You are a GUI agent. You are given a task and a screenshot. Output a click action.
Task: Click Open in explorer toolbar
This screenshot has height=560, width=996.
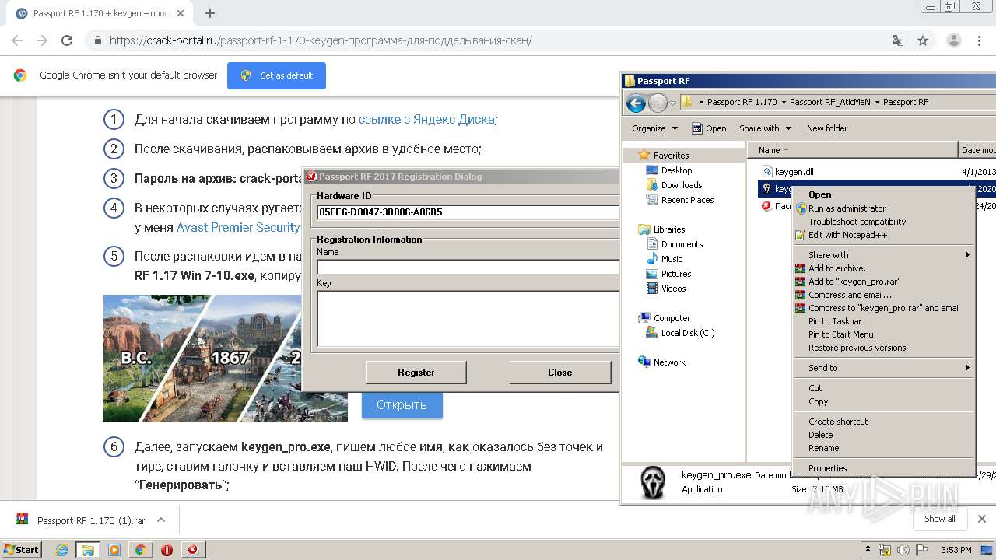(x=708, y=128)
